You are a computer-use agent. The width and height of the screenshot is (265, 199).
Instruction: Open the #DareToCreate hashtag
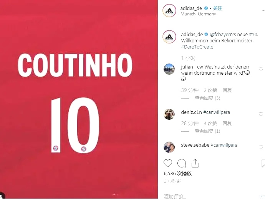(197, 47)
